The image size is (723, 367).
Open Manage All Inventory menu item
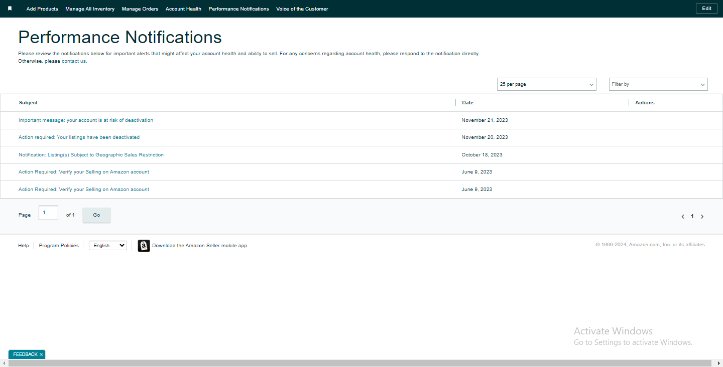[90, 9]
